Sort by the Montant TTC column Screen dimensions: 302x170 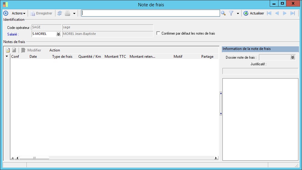[115, 57]
